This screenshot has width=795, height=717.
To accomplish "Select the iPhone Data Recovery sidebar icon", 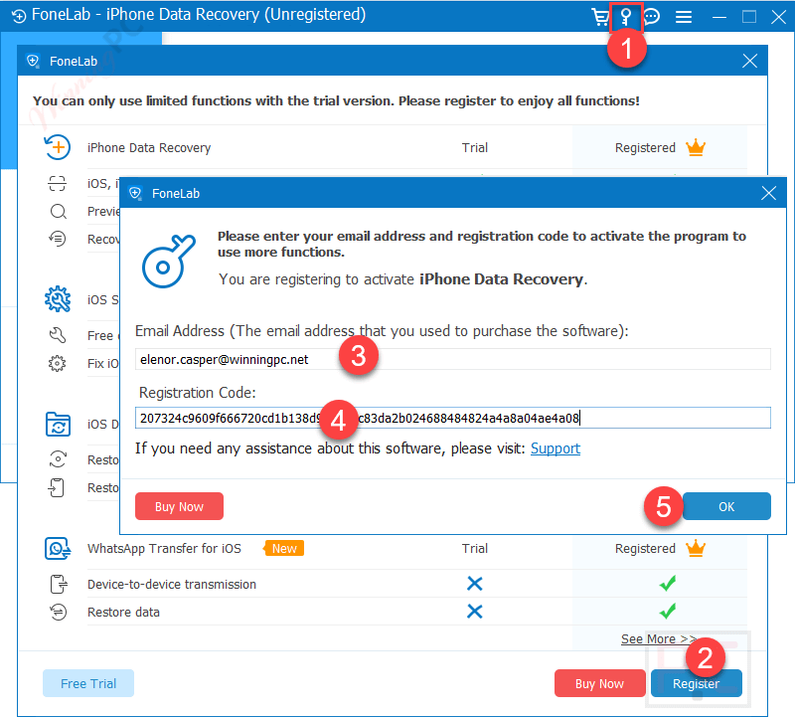I will (x=58, y=146).
